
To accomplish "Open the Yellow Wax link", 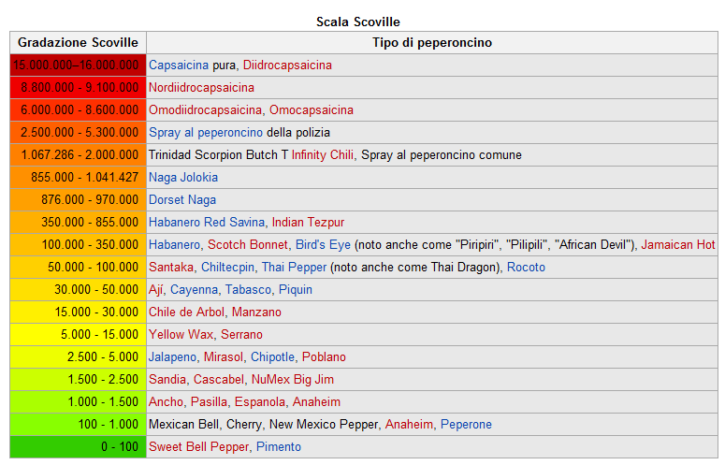I will coord(181,335).
